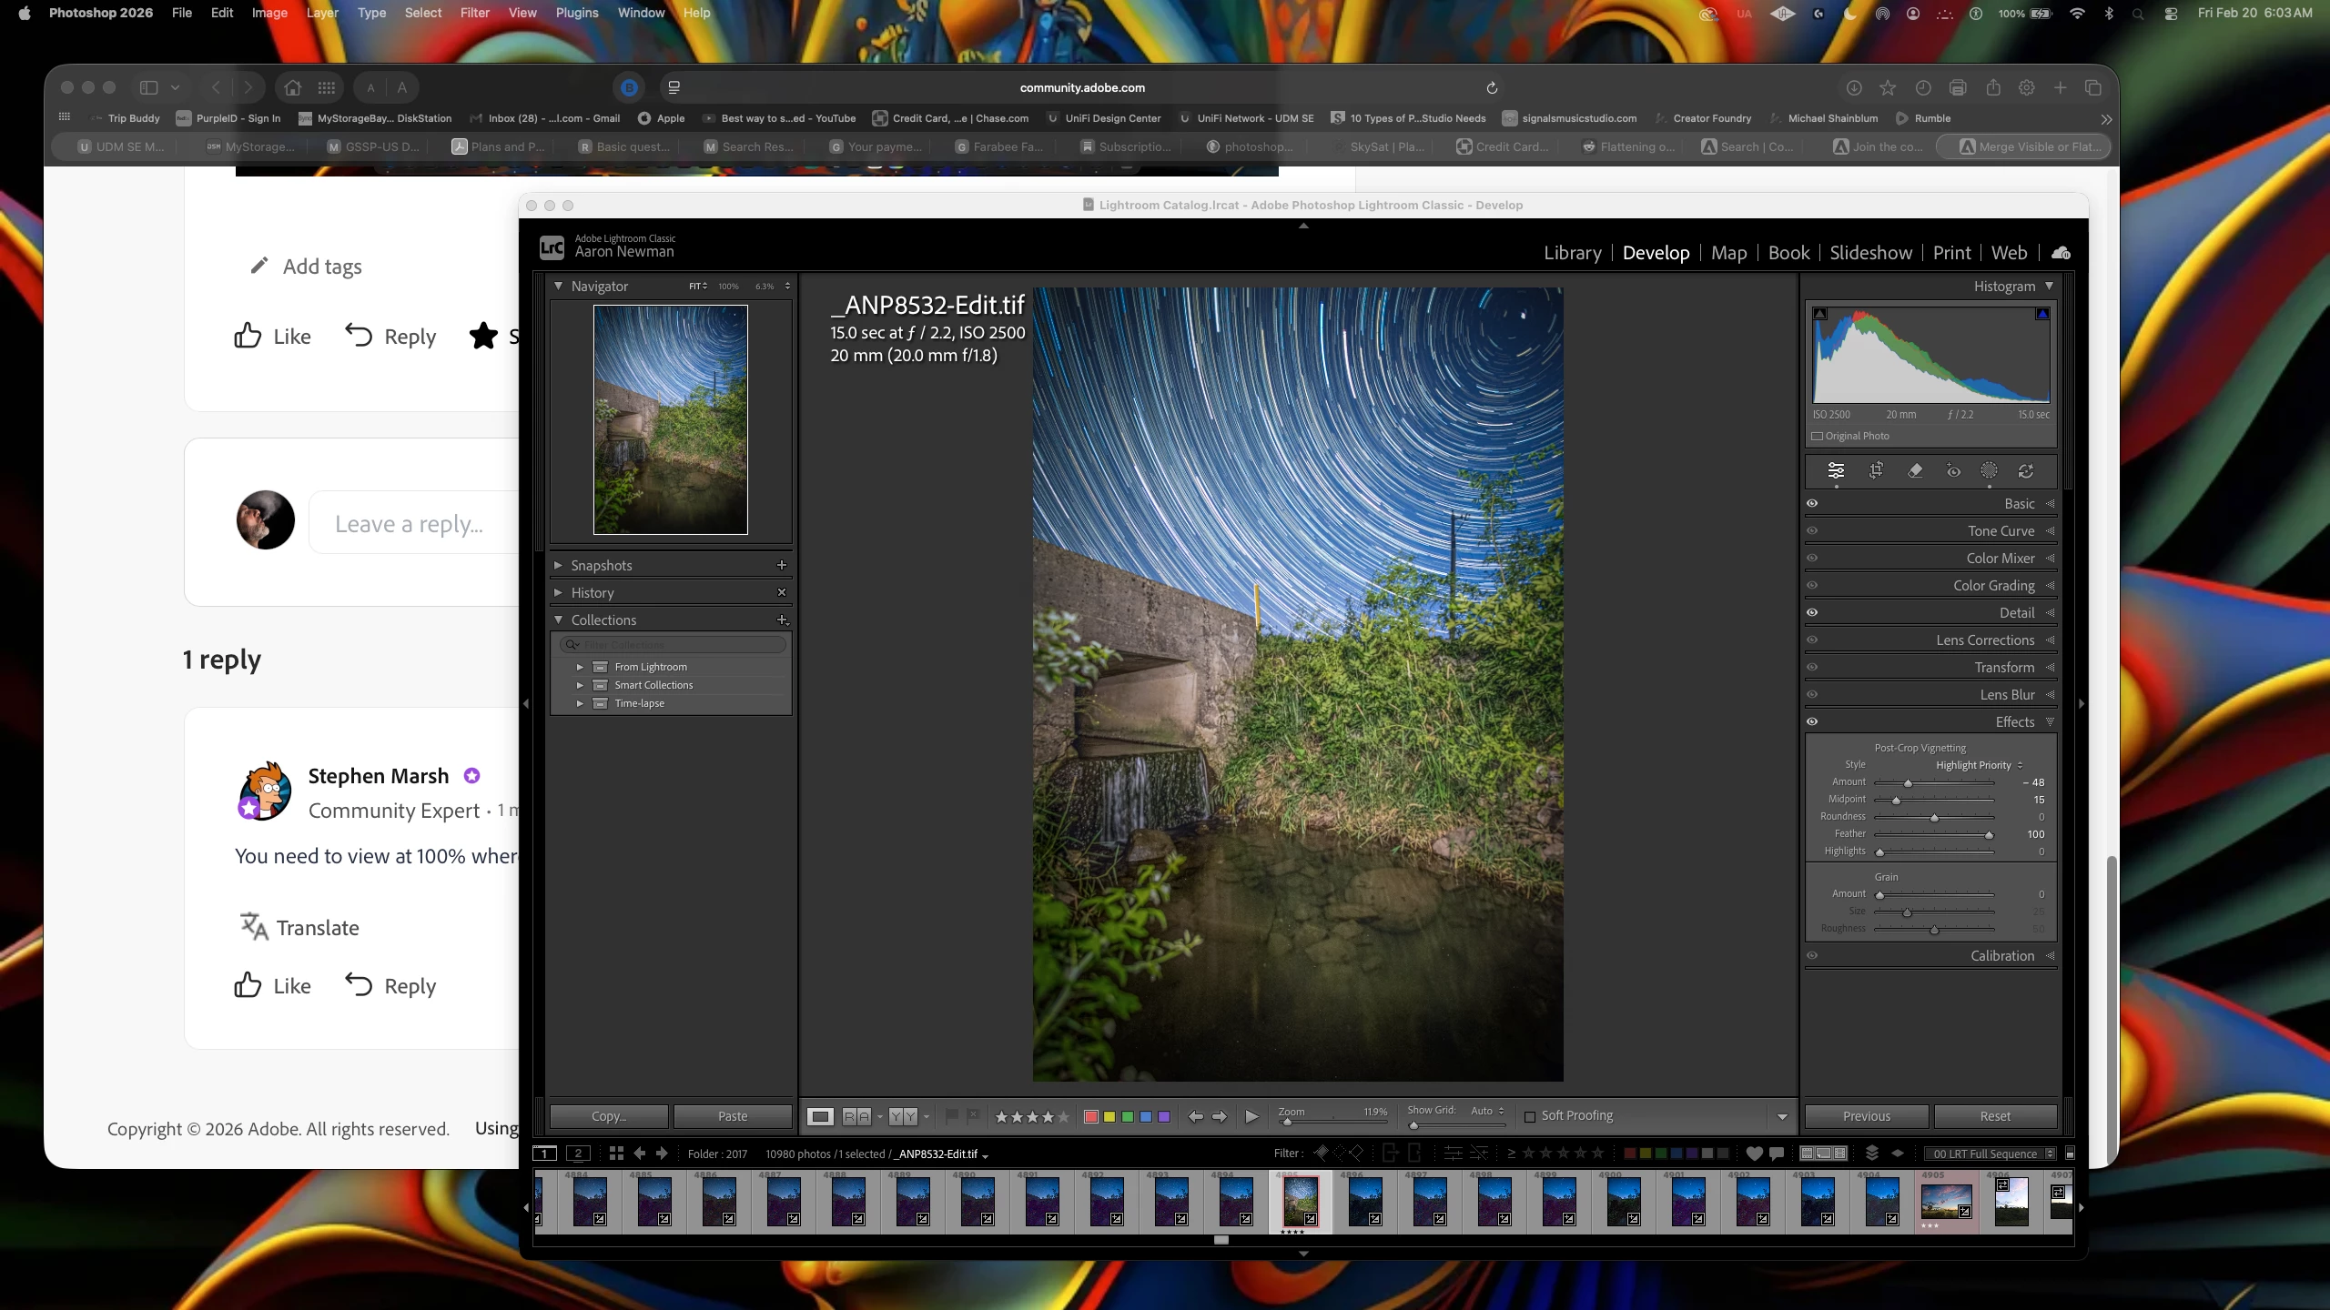Enable the Soft Proofing checkbox
The width and height of the screenshot is (2330, 1310).
point(1530,1116)
